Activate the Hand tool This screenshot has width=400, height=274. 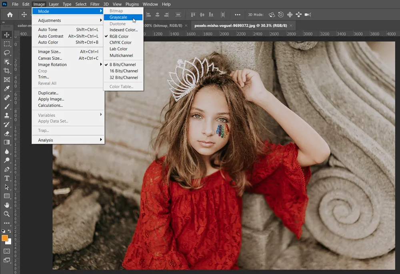[x=6, y=205]
